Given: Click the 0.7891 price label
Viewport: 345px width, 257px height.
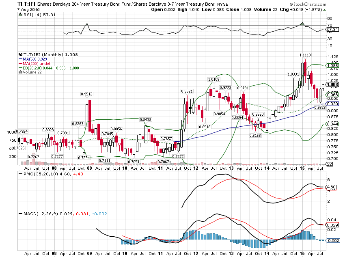Looking at the screenshot, I should 63,133.
